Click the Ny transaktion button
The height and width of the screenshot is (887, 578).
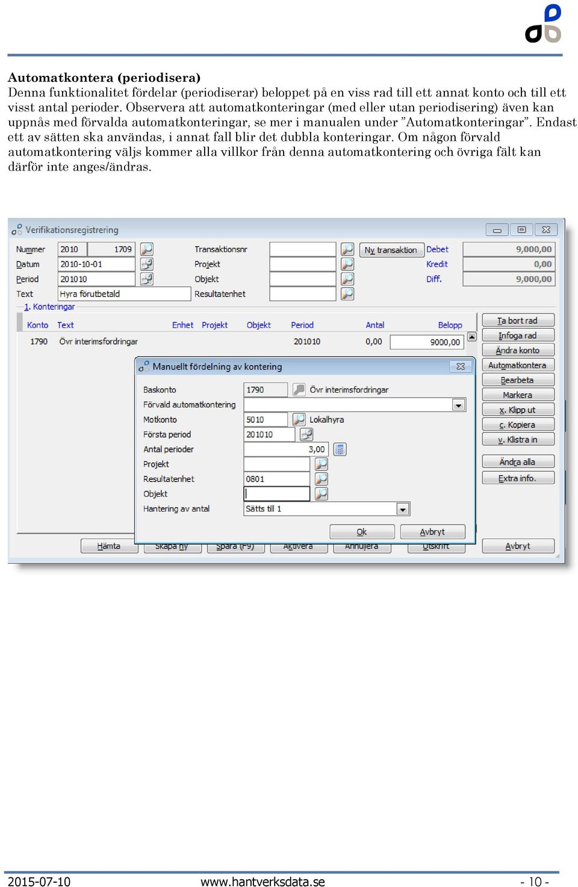pos(391,250)
